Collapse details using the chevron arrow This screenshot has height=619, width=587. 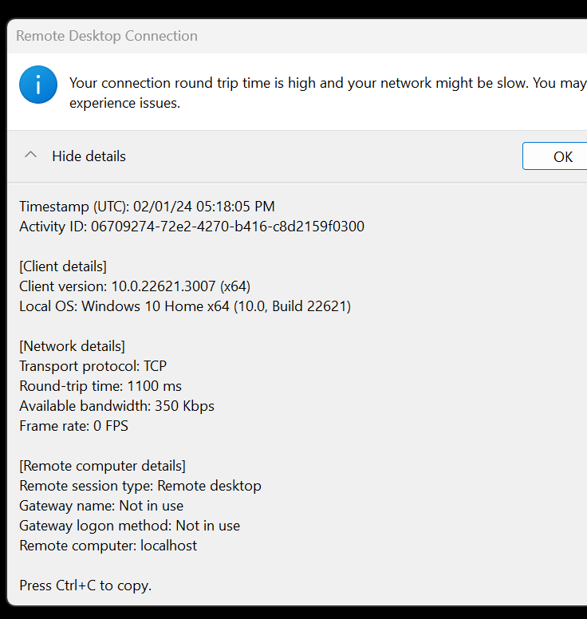[x=31, y=156]
